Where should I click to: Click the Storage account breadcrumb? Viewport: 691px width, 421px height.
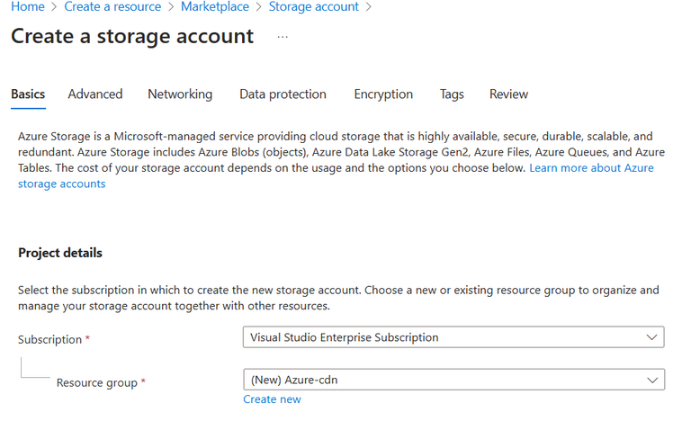tap(313, 6)
